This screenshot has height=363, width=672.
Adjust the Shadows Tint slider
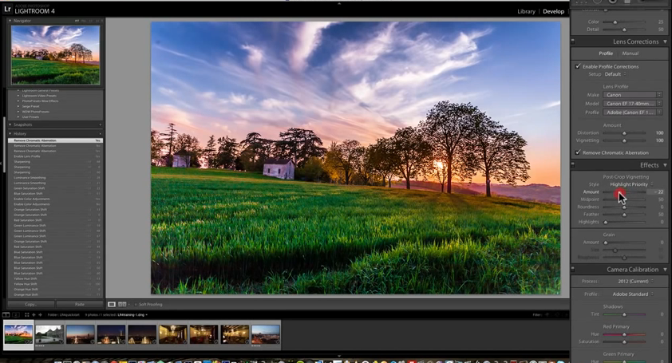point(624,314)
